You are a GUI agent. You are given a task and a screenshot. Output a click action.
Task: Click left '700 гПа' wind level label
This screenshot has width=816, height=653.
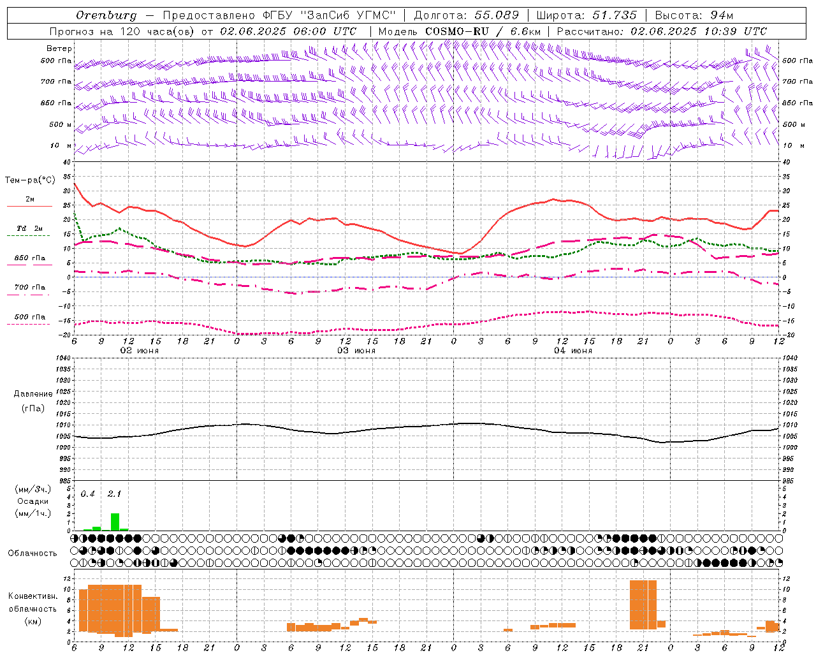[56, 82]
